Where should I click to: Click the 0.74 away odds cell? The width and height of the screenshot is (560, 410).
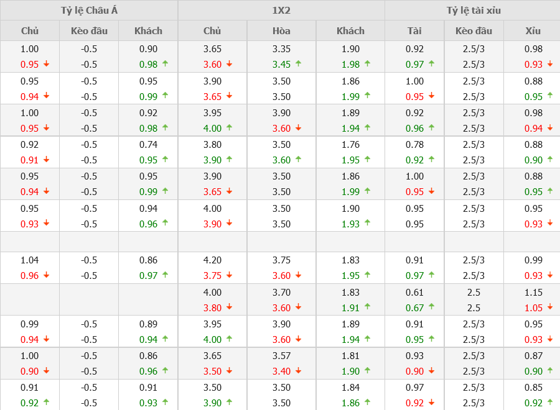pyautogui.click(x=148, y=145)
